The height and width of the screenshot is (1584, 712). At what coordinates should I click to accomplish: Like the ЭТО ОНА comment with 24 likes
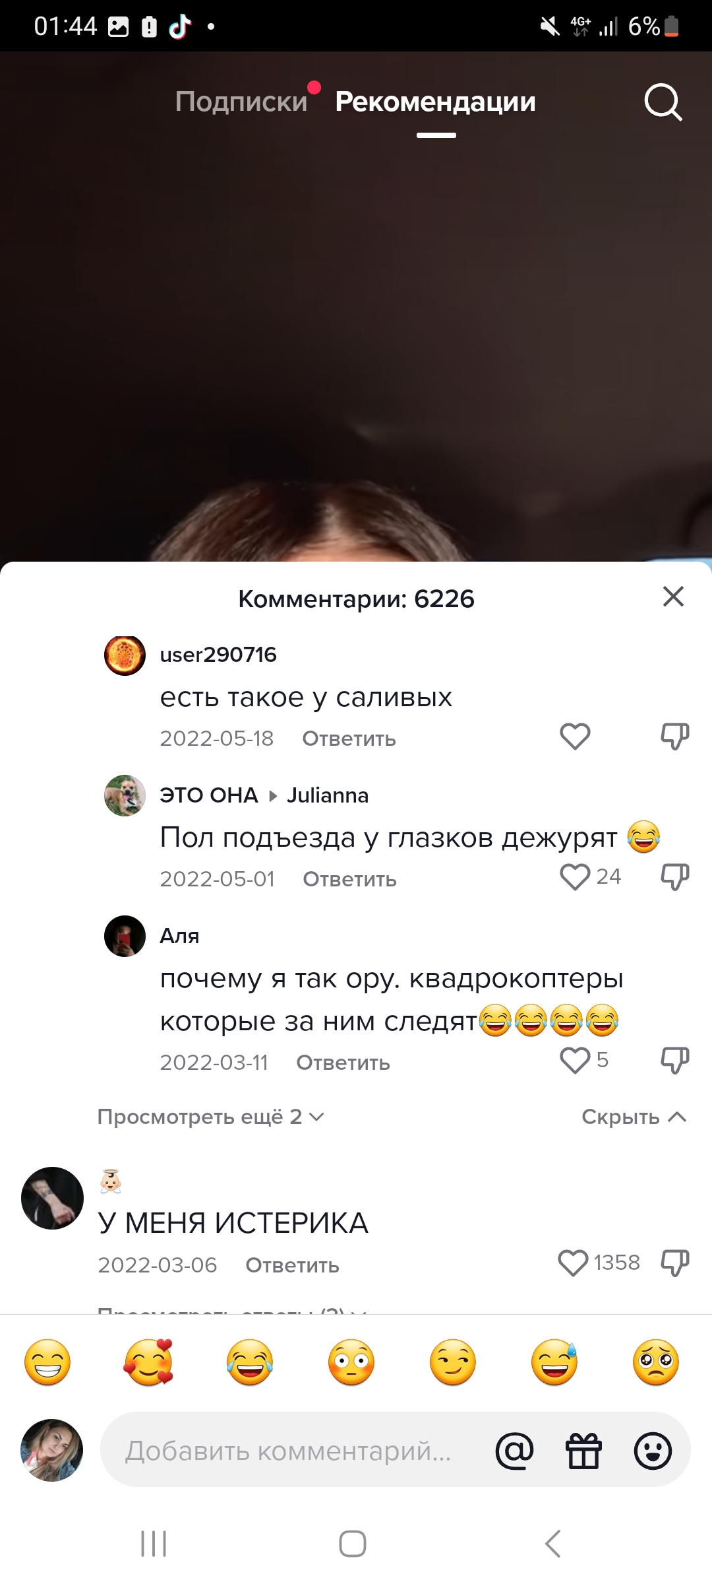pos(575,877)
